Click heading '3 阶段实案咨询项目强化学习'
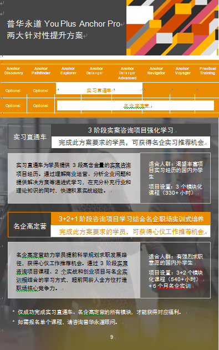Image resolution: width=219 pixels, height=350 pixels. 131,130
